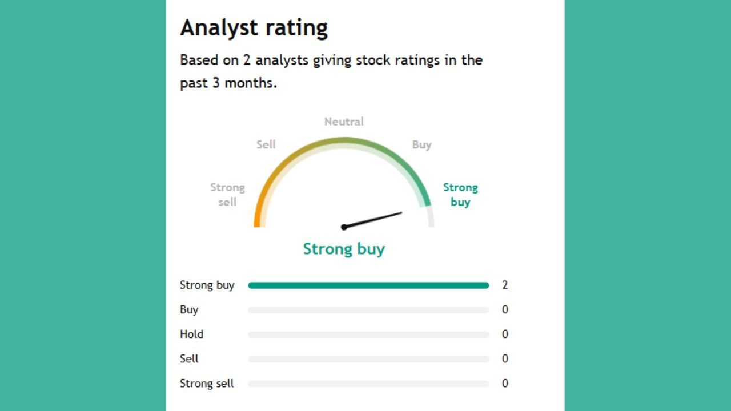Click the Hold row label
This screenshot has width=731, height=411.
pos(191,335)
